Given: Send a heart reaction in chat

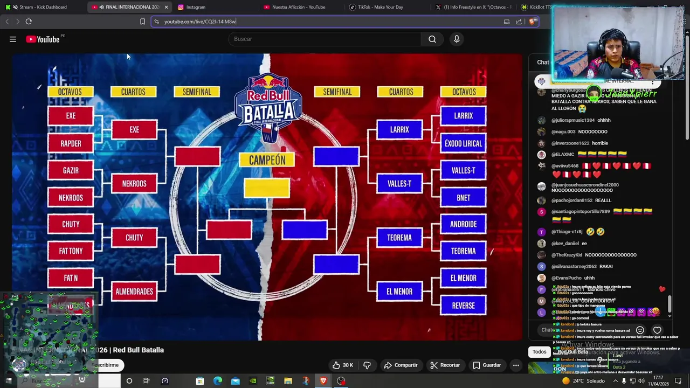Looking at the screenshot, I should [x=657, y=330].
